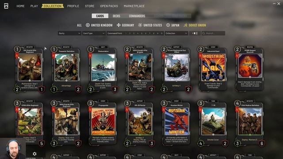Click the Japan sun icon
The image size is (283, 159).
click(x=168, y=25)
